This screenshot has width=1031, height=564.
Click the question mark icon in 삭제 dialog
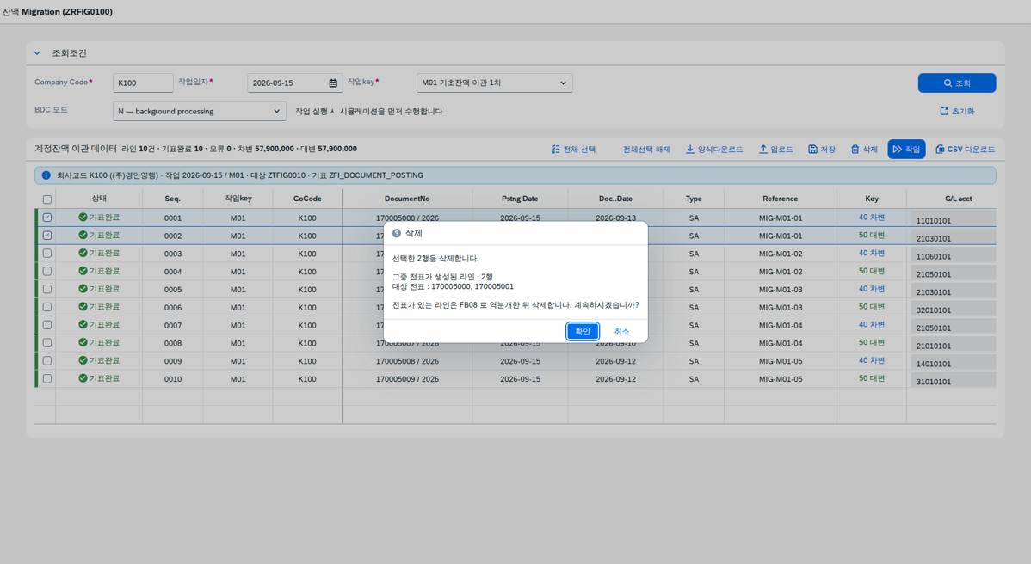pyautogui.click(x=397, y=233)
